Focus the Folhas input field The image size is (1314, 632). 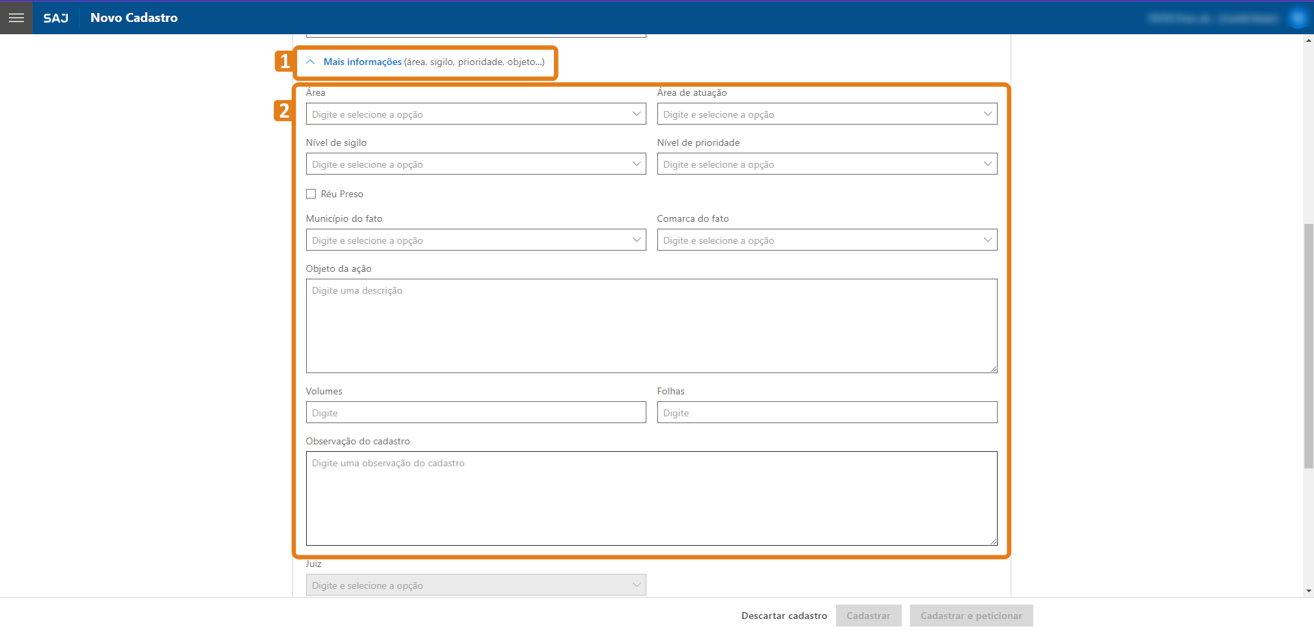click(x=826, y=413)
